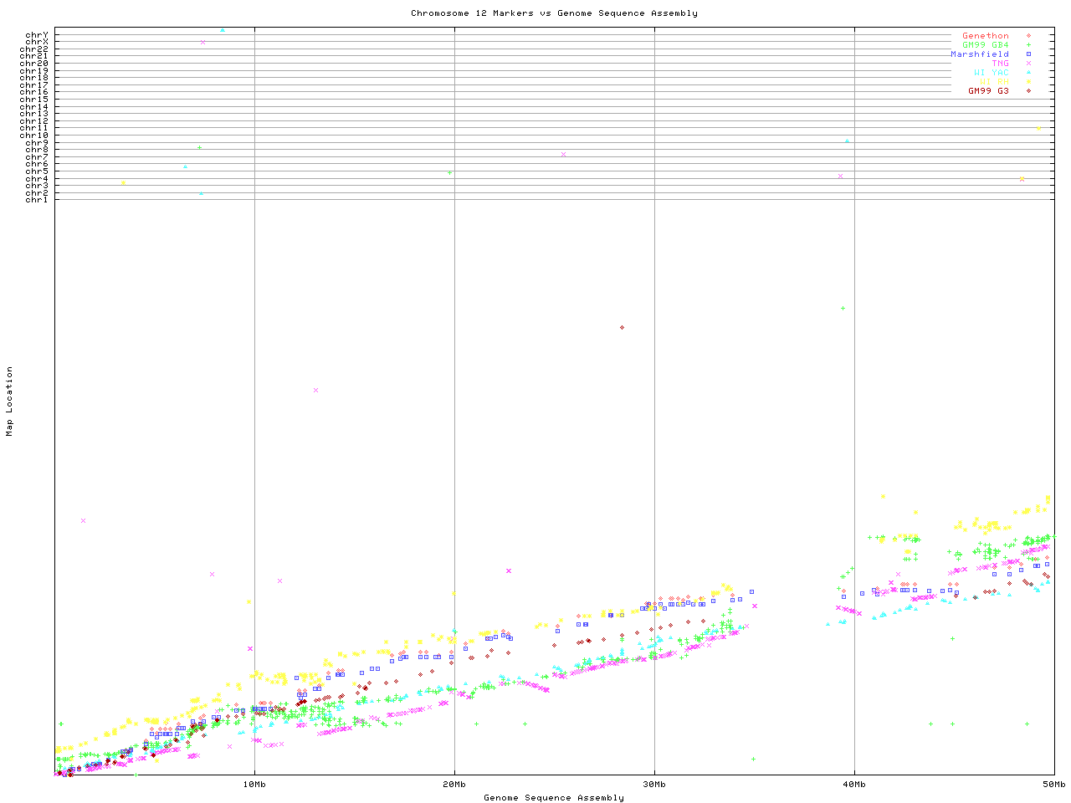Viewport: 1071px width, 803px height.
Task: Click the GM99 GB4 plus marker in legend
Action: coord(1028,45)
